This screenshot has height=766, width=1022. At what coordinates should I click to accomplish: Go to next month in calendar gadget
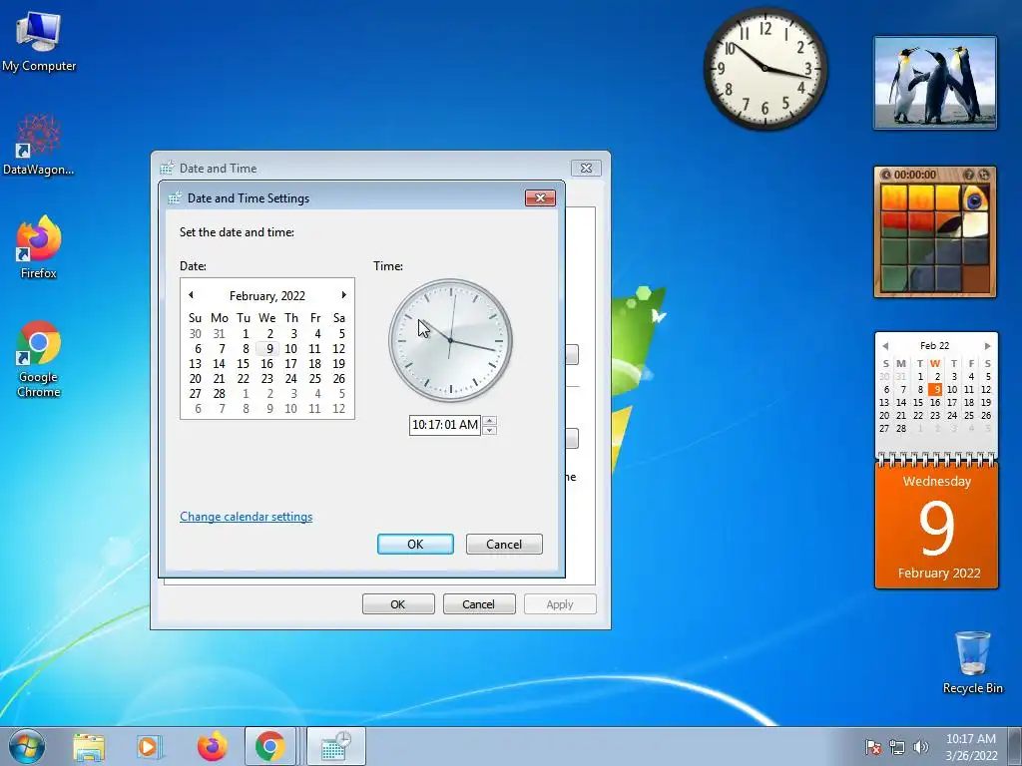987,346
